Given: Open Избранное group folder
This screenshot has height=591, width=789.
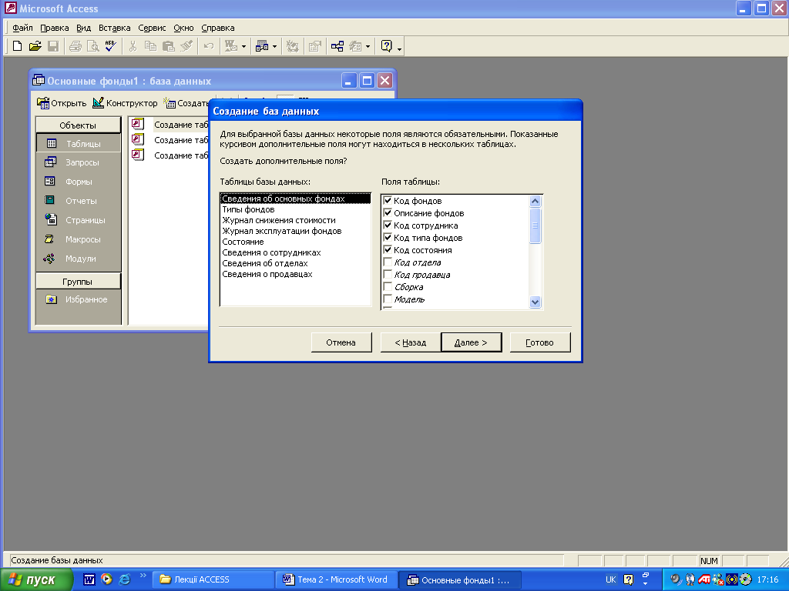Looking at the screenshot, I should coord(79,299).
